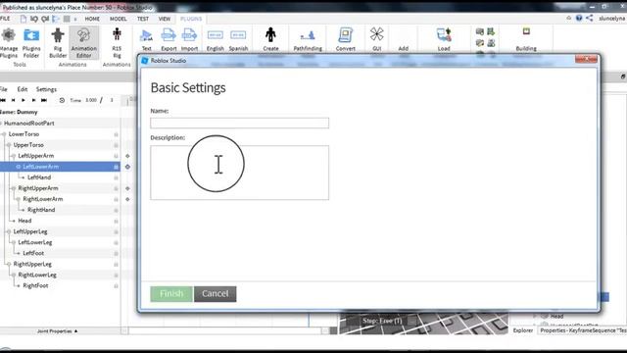Open the VIEW ribbon tab
This screenshot has width=627, height=353.
point(165,19)
